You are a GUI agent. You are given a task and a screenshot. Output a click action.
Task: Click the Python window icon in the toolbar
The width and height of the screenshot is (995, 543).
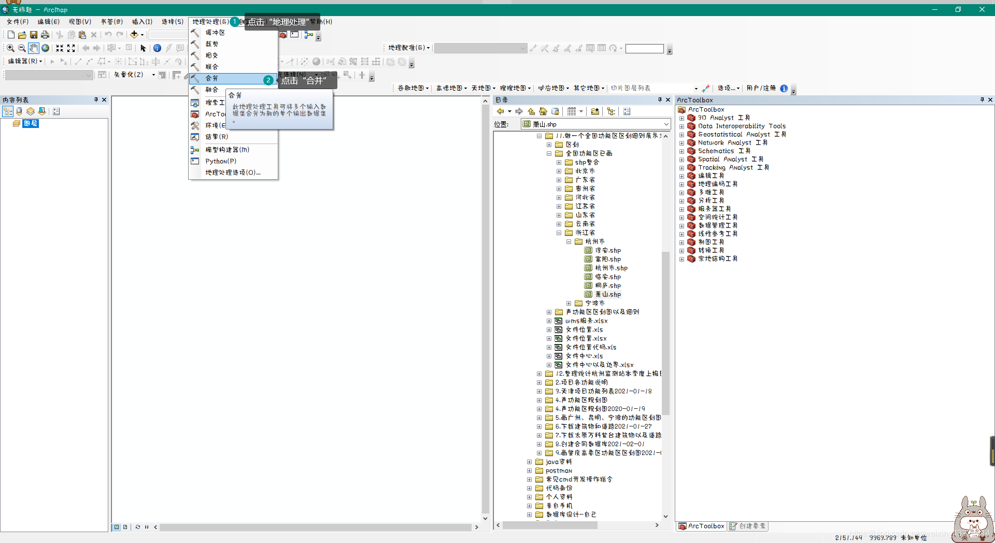[x=295, y=35]
